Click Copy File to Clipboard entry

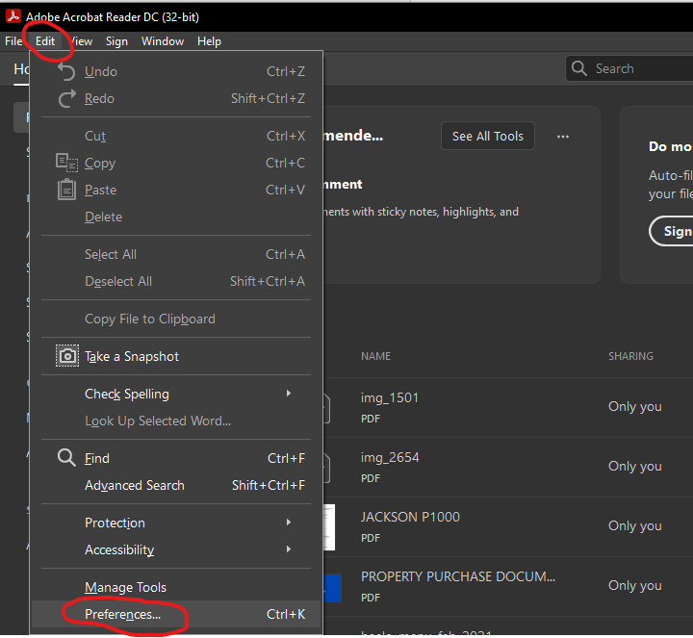176,319
